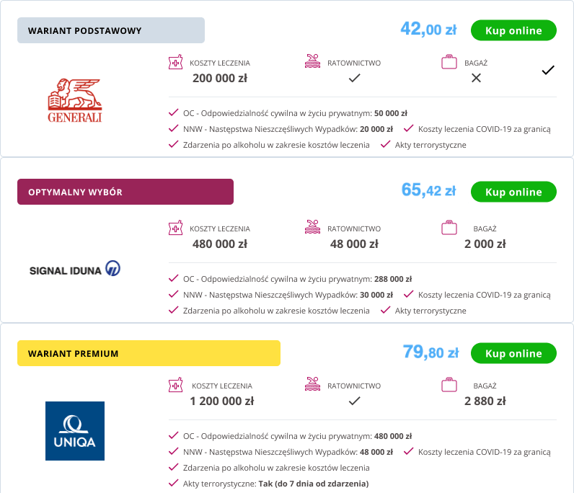The width and height of the screenshot is (574, 493).
Task: Click the Generali lion logo
Action: point(75,101)
